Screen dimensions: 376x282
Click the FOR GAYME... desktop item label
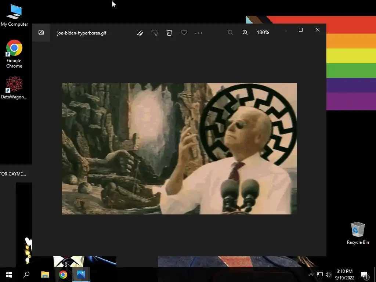(x=13, y=174)
